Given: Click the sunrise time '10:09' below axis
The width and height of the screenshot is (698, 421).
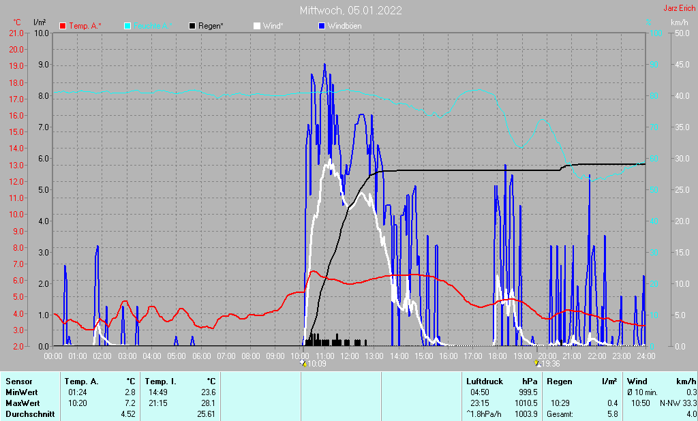Looking at the screenshot, I should click(318, 364).
